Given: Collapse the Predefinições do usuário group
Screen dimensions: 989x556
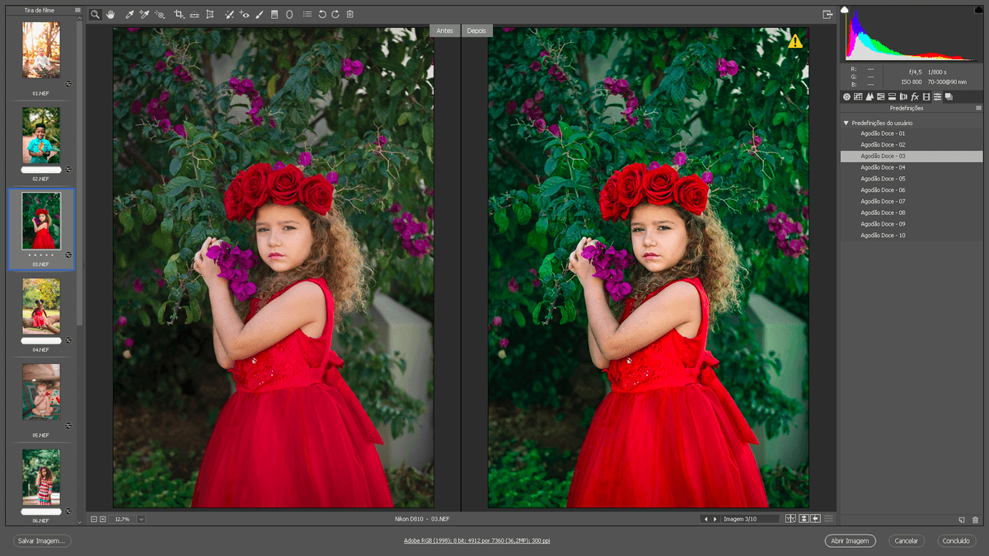Looking at the screenshot, I should point(846,123).
